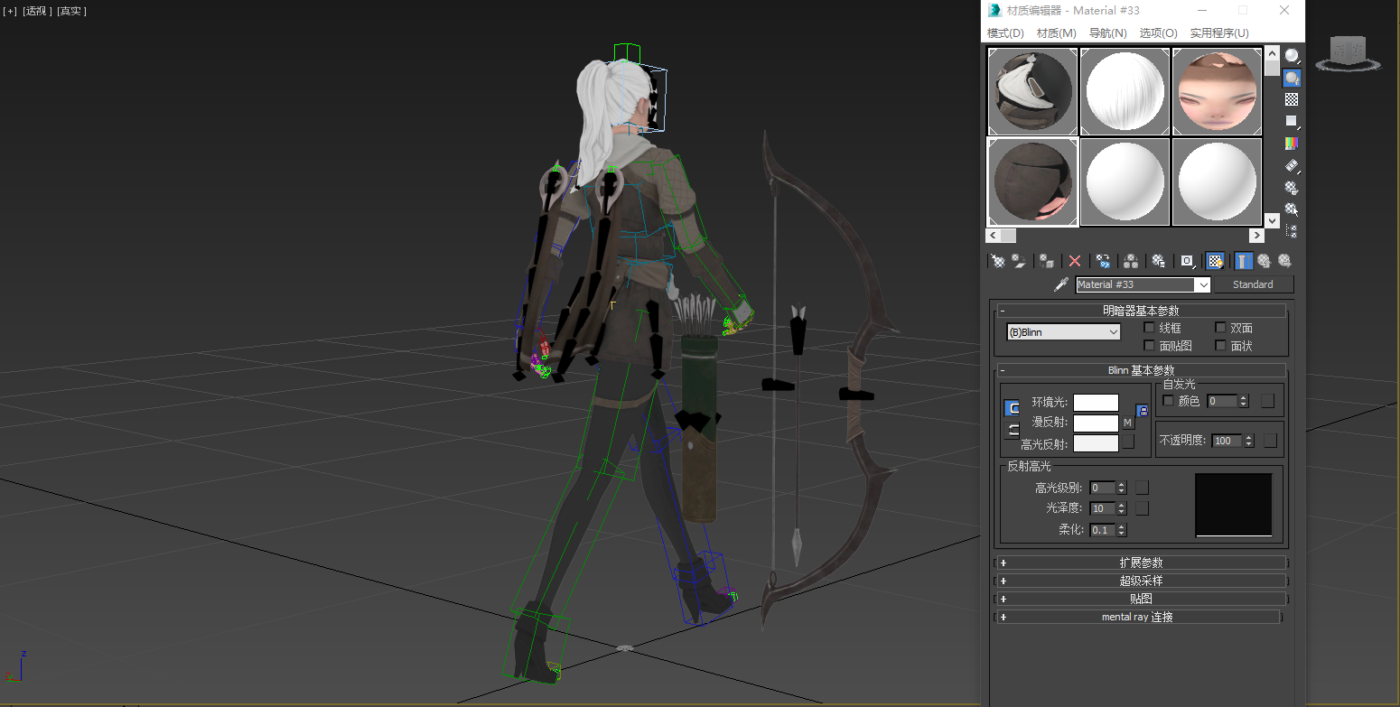Open the (B)Blinn shader type dropdown
Screen dimensions: 1400x707
pos(1063,332)
